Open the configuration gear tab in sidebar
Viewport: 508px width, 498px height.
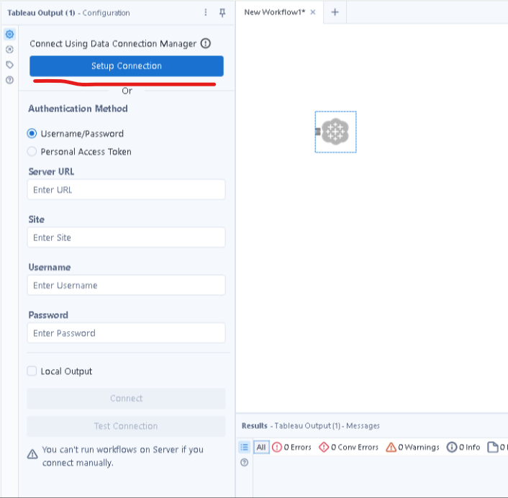[9, 35]
